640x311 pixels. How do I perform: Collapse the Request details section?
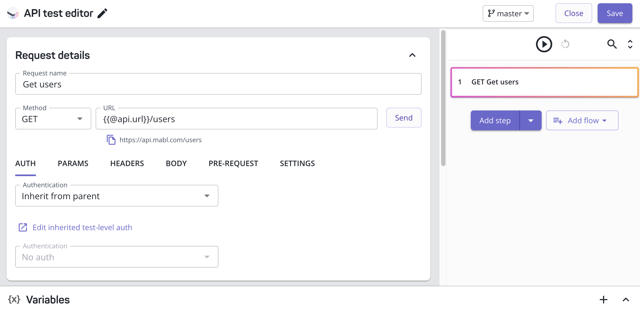coord(412,55)
